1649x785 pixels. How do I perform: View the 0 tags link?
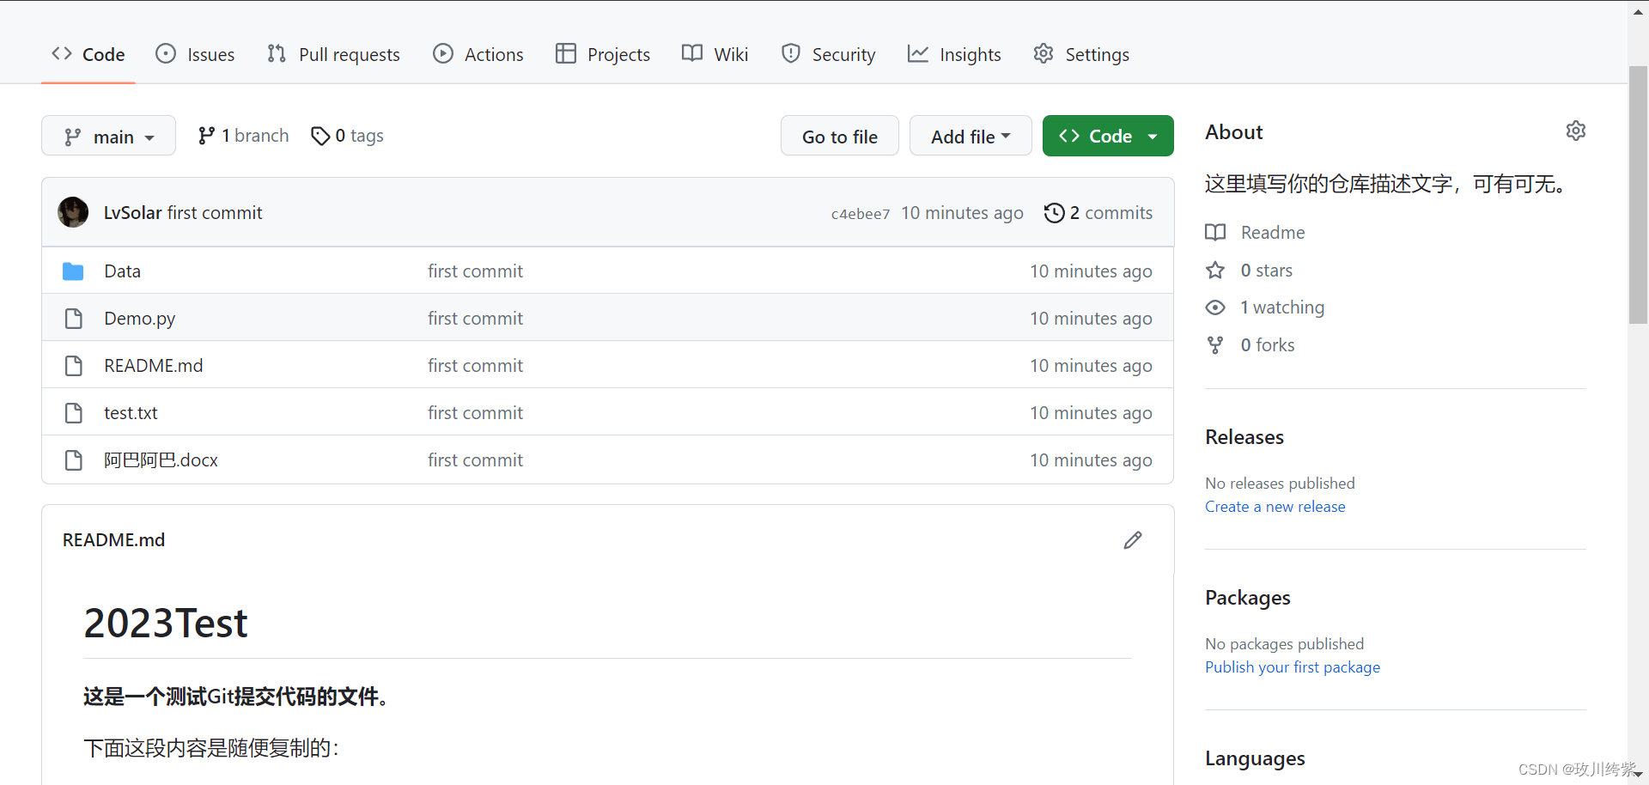347,136
